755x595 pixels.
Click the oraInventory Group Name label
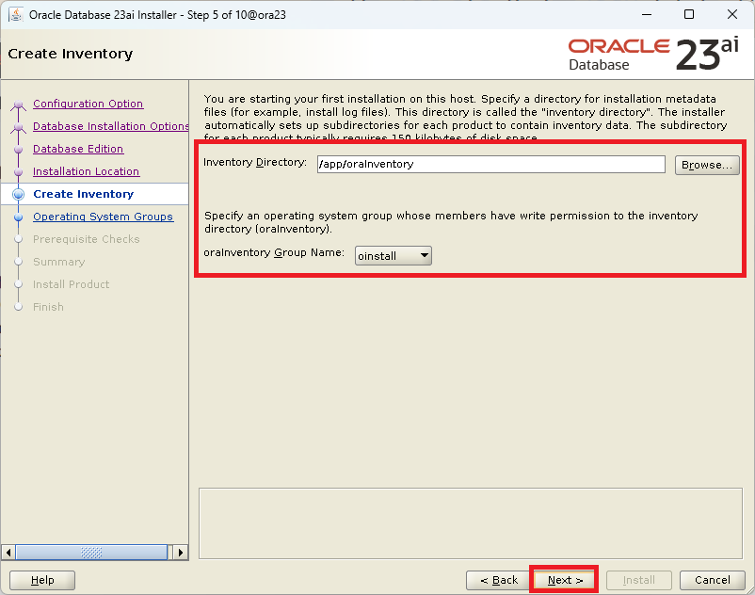[274, 252]
